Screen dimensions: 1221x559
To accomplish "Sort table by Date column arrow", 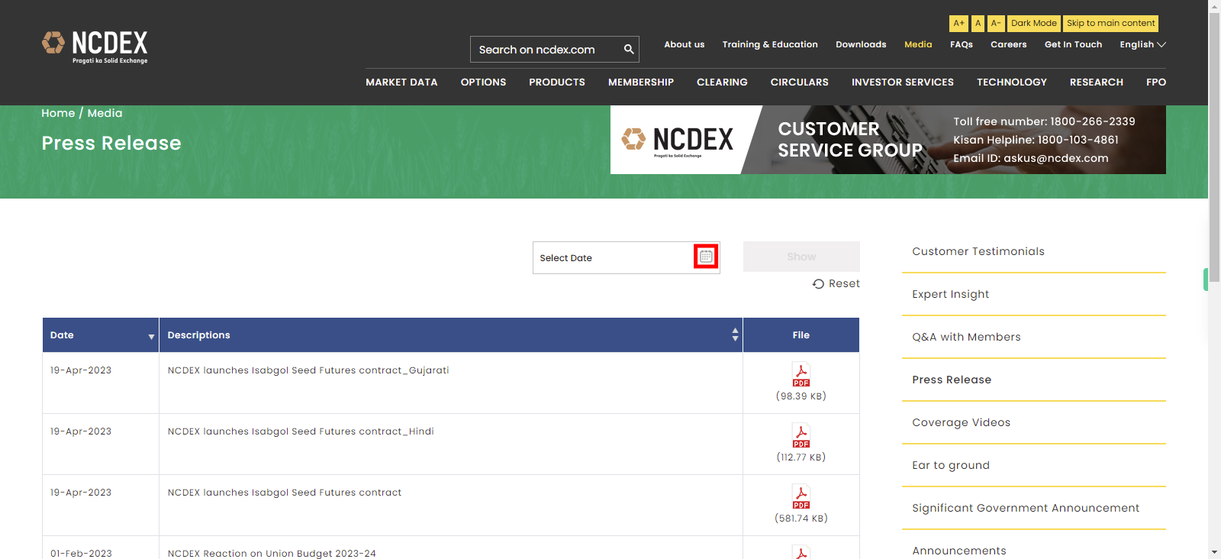I will point(151,336).
